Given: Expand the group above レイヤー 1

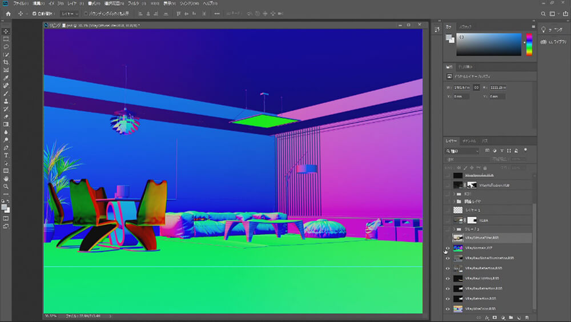Looking at the screenshot, I should pyautogui.click(x=454, y=202).
